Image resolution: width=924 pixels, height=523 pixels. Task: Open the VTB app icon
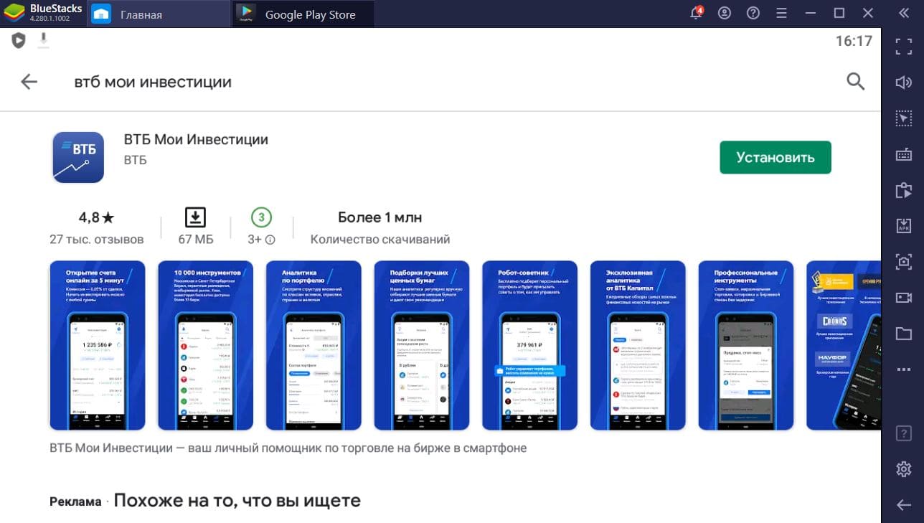(78, 157)
